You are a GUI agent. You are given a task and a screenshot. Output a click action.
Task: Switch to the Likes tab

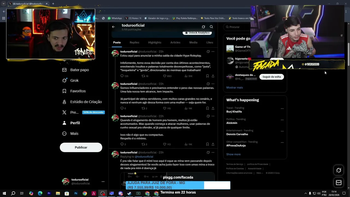tap(210, 42)
